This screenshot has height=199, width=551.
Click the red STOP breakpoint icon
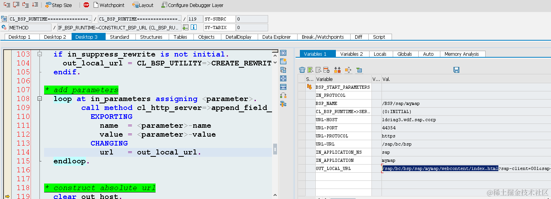(86, 5)
